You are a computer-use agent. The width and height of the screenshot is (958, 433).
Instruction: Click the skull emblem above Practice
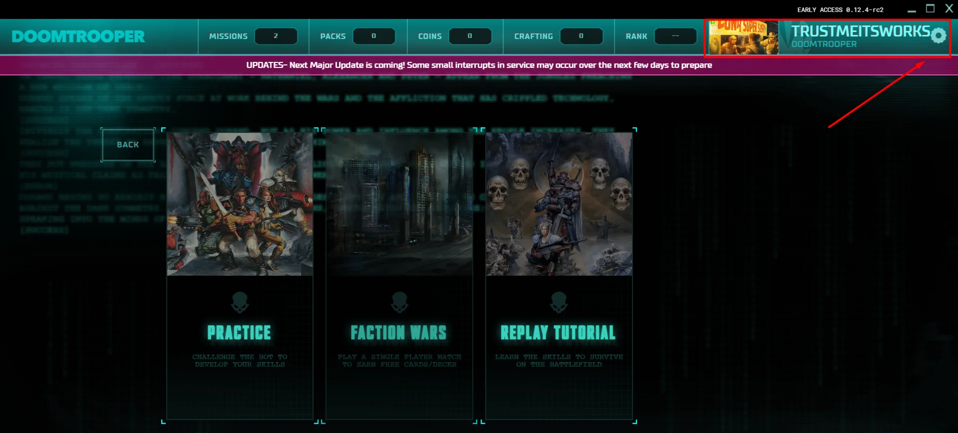point(240,302)
